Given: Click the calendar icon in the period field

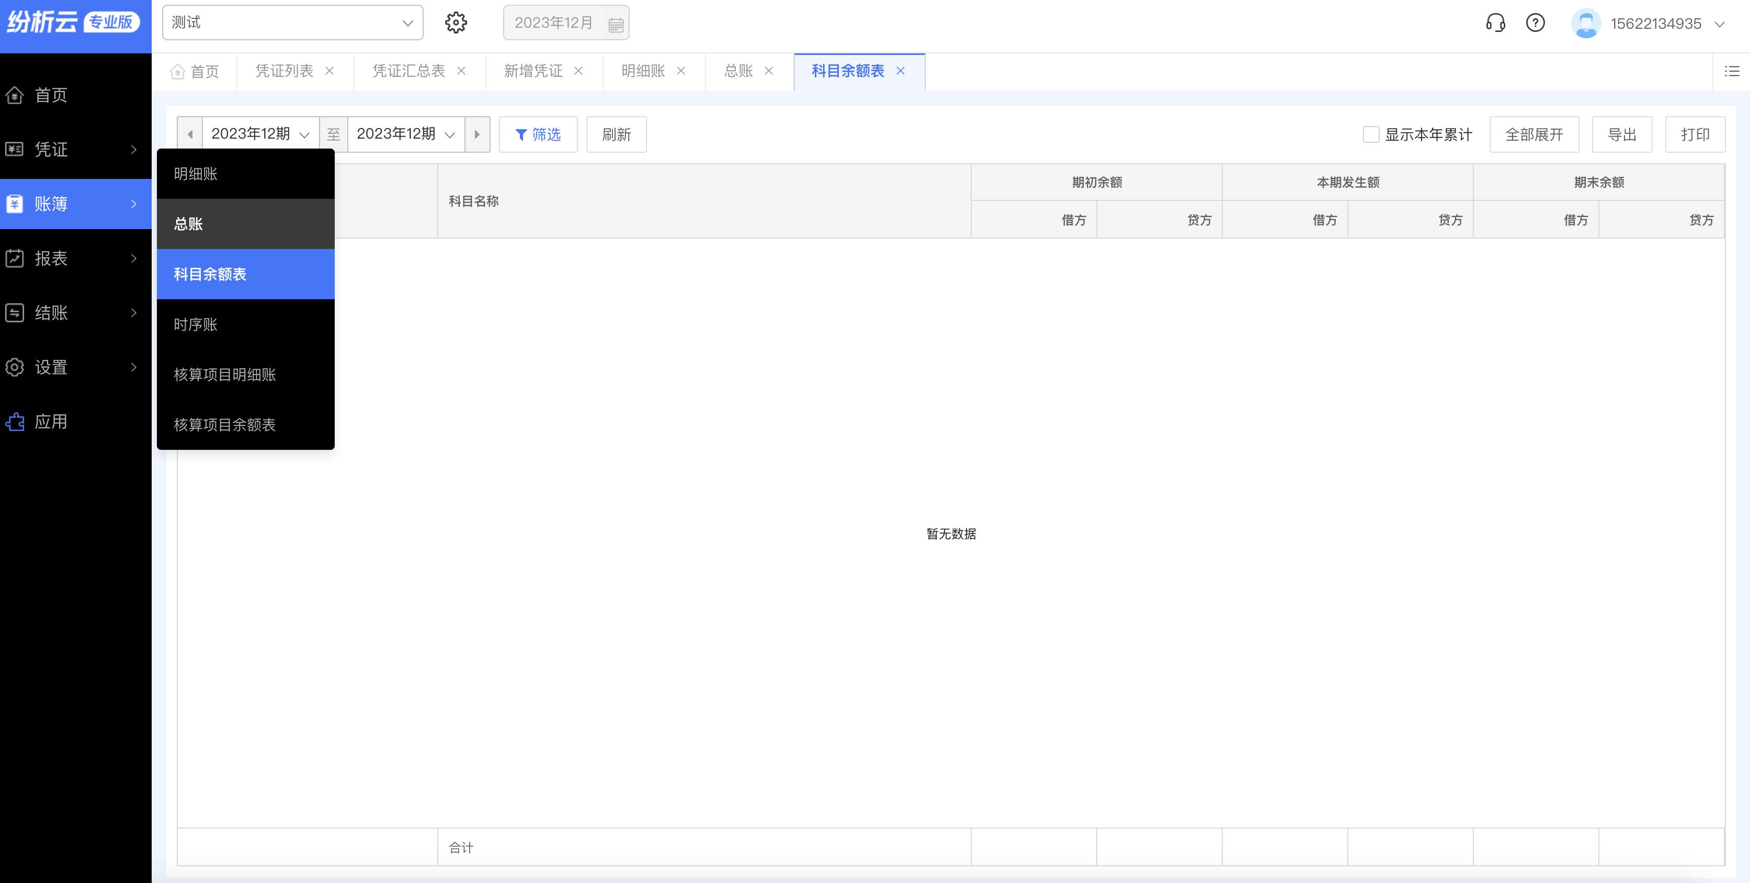Looking at the screenshot, I should tap(616, 25).
